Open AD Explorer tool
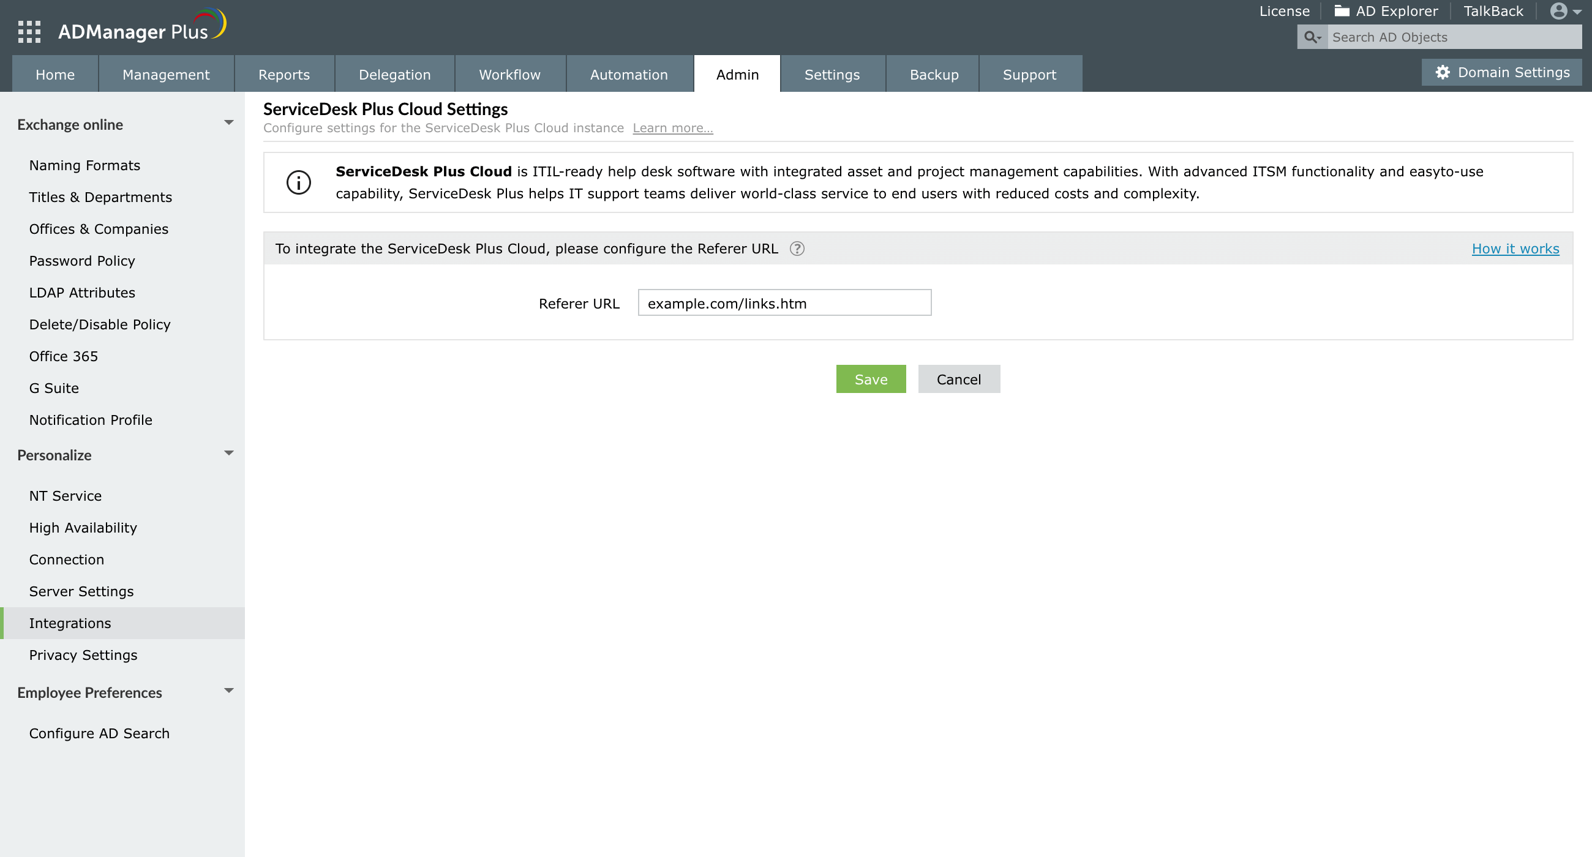1592x857 pixels. click(x=1387, y=12)
